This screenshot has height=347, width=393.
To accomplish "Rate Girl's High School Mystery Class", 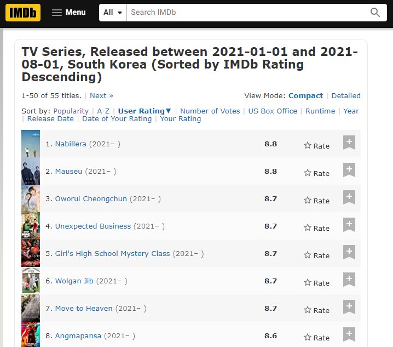I will pyautogui.click(x=316, y=255).
